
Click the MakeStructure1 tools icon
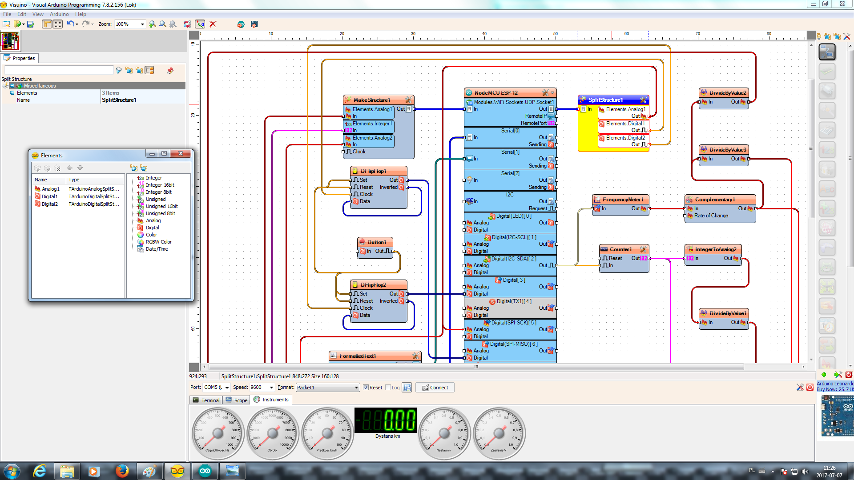(x=408, y=100)
